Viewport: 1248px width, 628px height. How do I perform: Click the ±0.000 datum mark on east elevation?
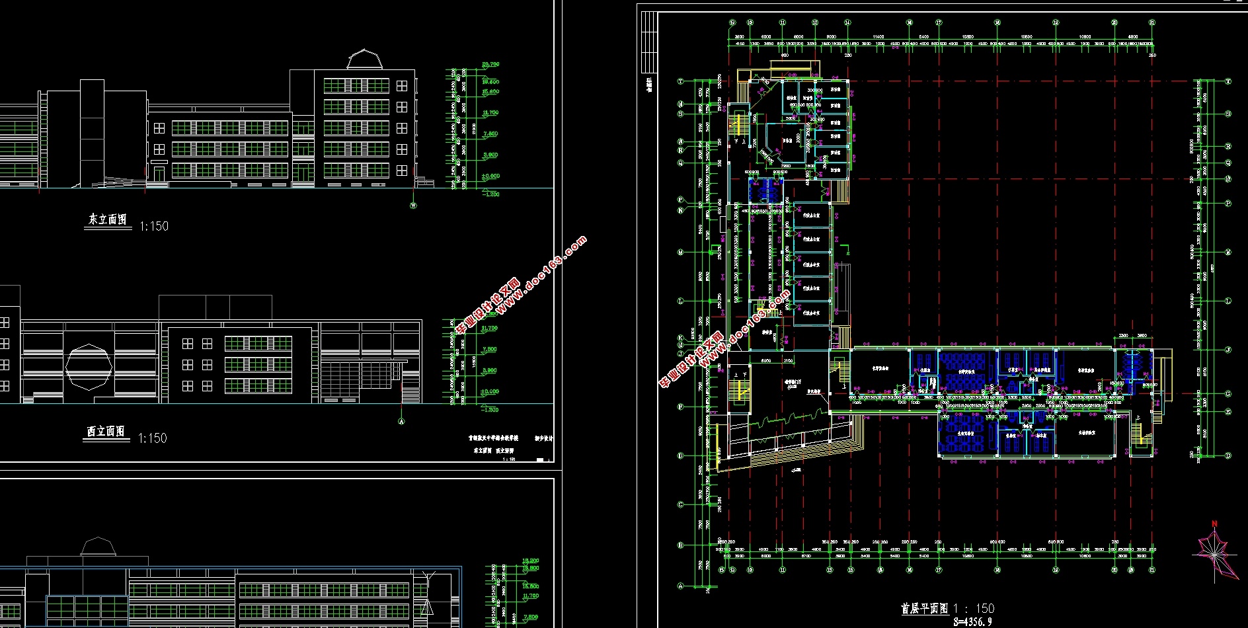tap(490, 177)
